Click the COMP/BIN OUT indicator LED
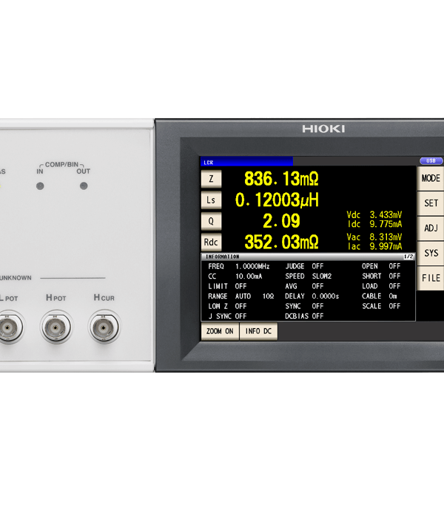444x513 pixels. point(84,186)
